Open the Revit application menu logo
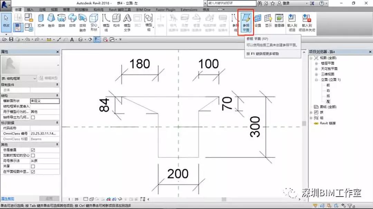 pyautogui.click(x=5, y=6)
